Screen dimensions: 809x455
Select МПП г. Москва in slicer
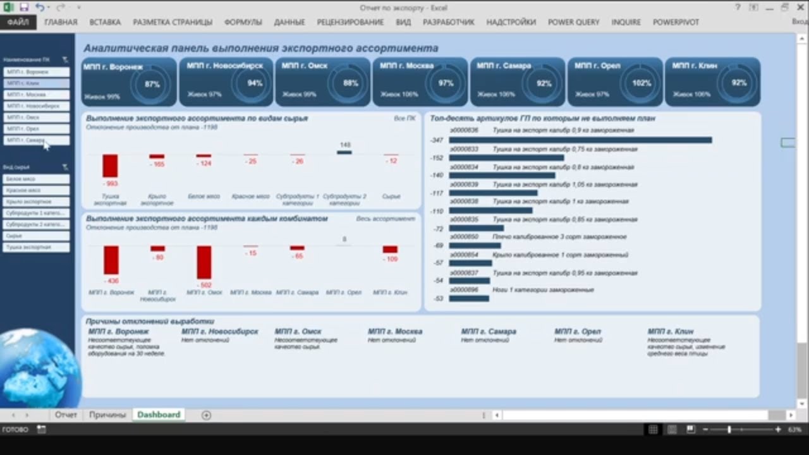(x=36, y=95)
